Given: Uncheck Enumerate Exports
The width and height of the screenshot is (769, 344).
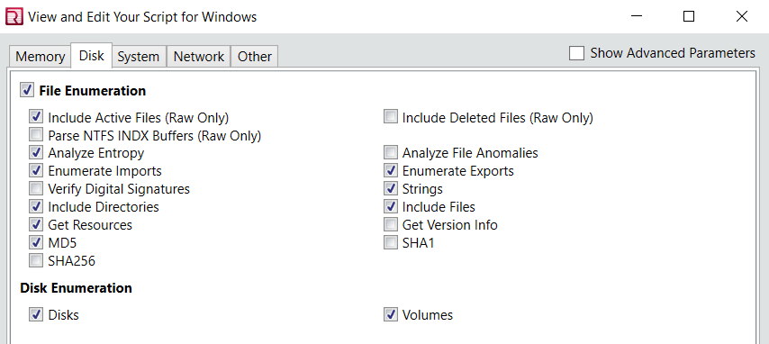Looking at the screenshot, I should pyautogui.click(x=391, y=170).
